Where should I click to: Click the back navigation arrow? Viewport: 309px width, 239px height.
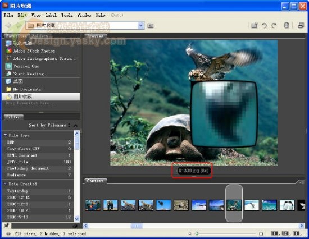tap(8, 25)
